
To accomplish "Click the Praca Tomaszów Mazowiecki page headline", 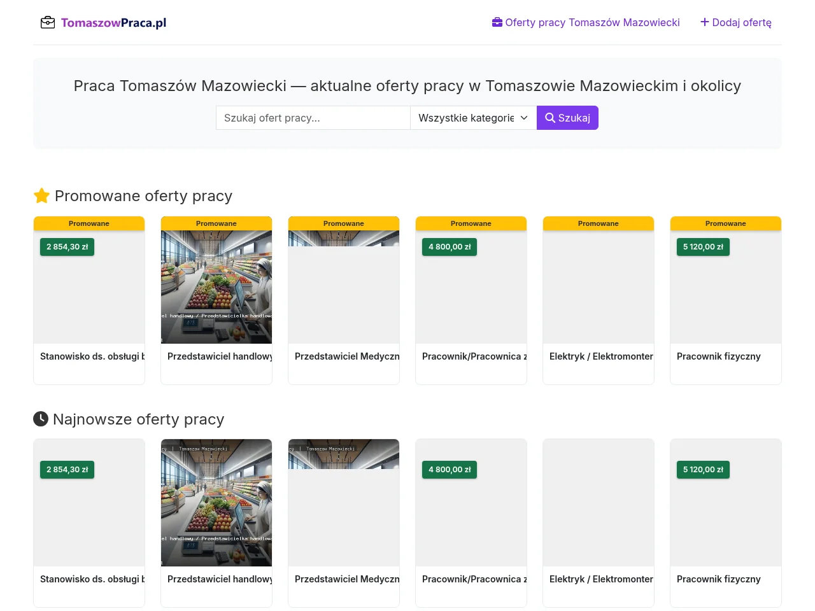I will (x=407, y=86).
